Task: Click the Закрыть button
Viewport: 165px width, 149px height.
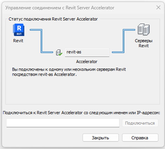Action: tap(101, 138)
